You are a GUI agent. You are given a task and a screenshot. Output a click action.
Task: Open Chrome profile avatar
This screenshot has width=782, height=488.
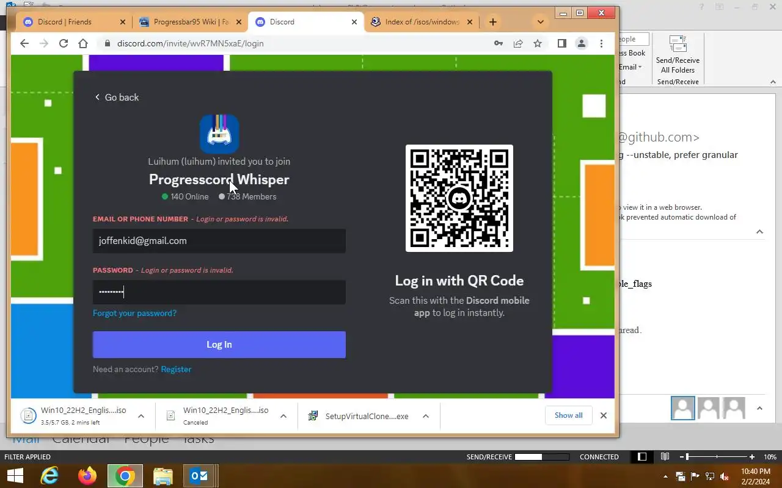click(x=582, y=43)
